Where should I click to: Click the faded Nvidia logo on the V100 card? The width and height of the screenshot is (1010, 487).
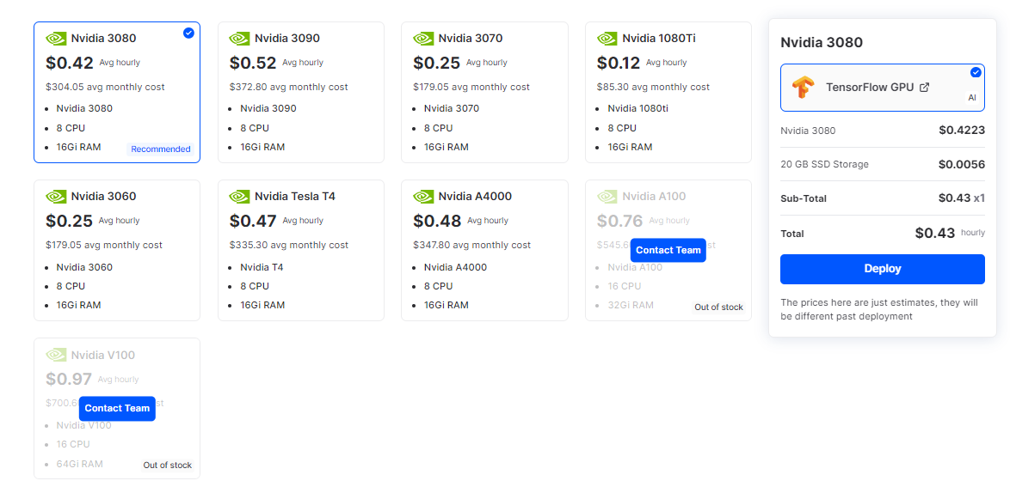[56, 355]
